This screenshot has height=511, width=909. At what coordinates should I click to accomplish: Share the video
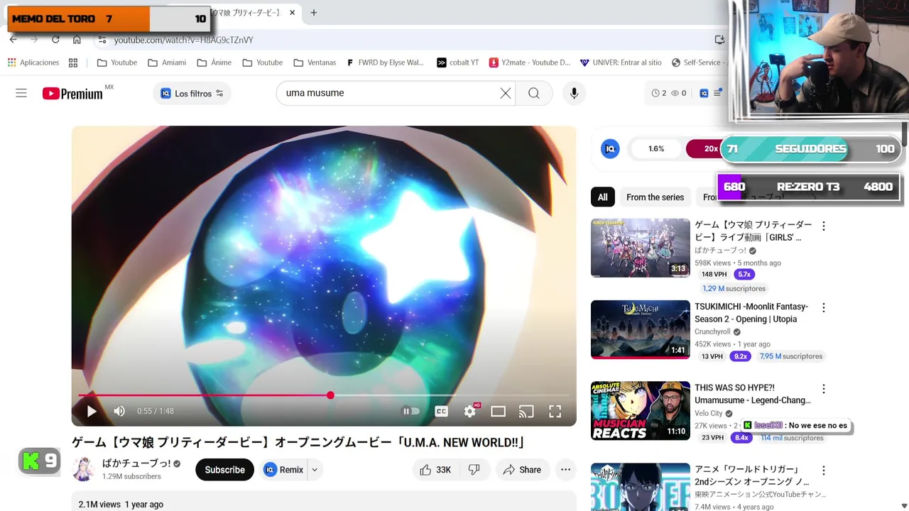523,470
